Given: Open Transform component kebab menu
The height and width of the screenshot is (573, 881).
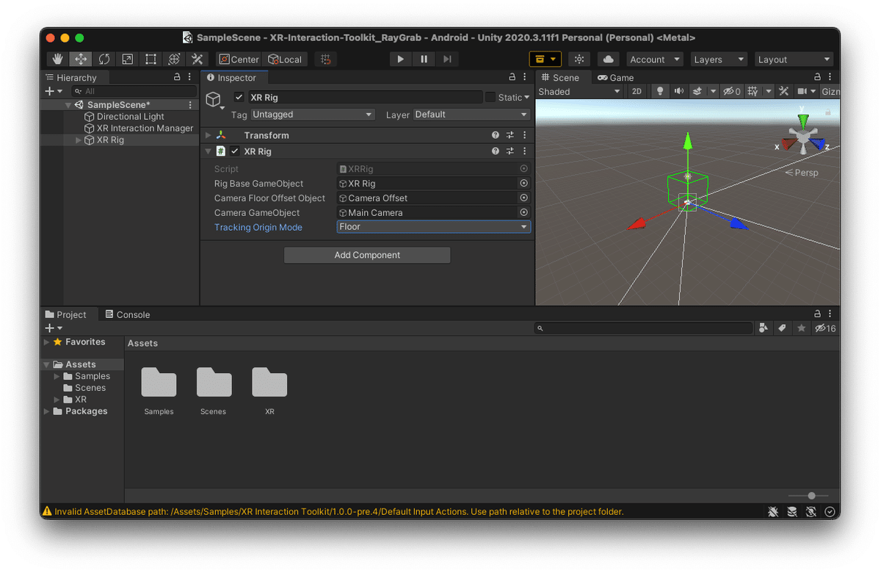Looking at the screenshot, I should [x=524, y=135].
